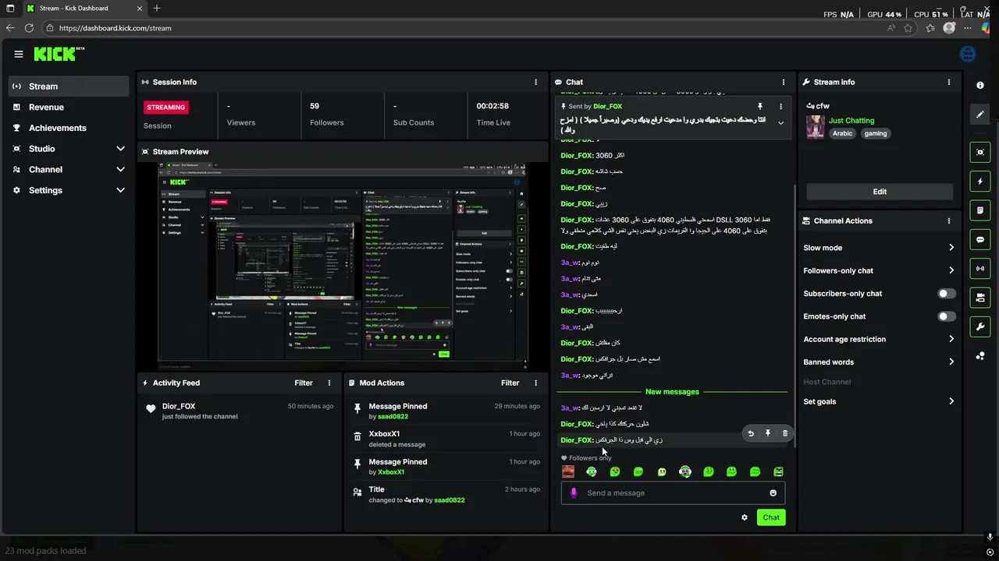This screenshot has height=561, width=999.
Task: Reload the page with browser refresh icon
Action: click(x=29, y=27)
